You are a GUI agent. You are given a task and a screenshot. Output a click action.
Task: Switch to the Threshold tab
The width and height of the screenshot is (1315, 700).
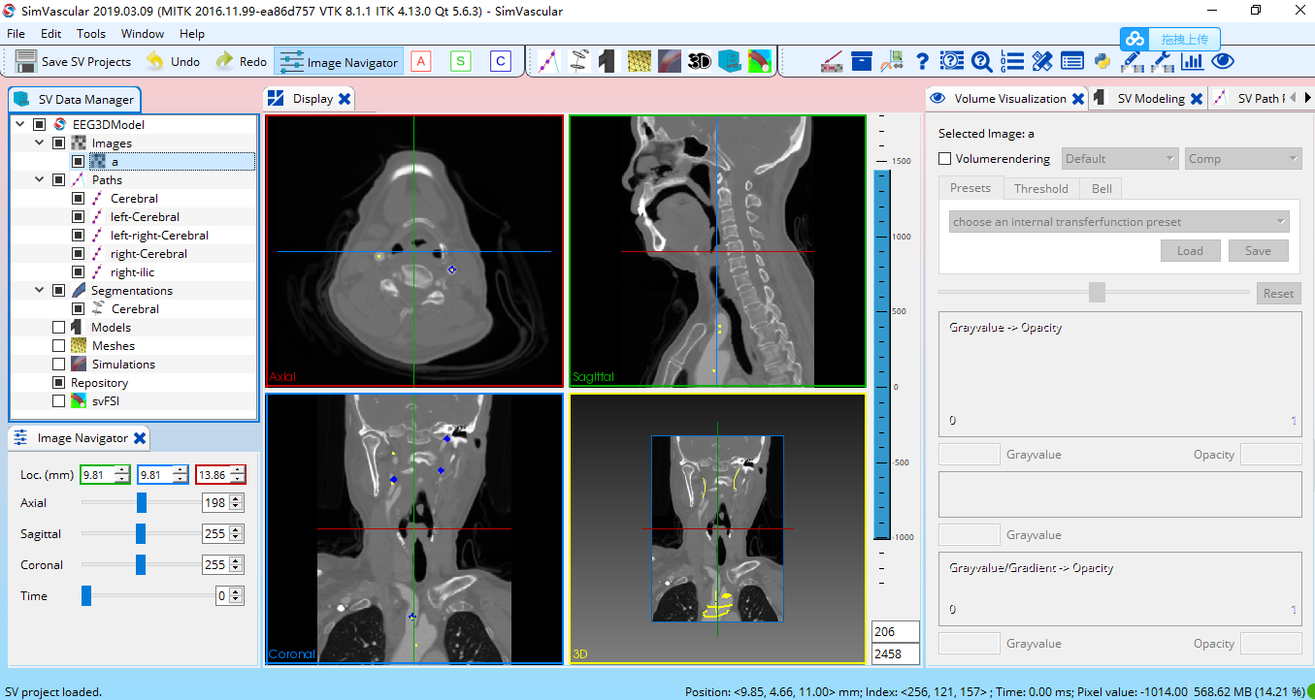point(1040,188)
